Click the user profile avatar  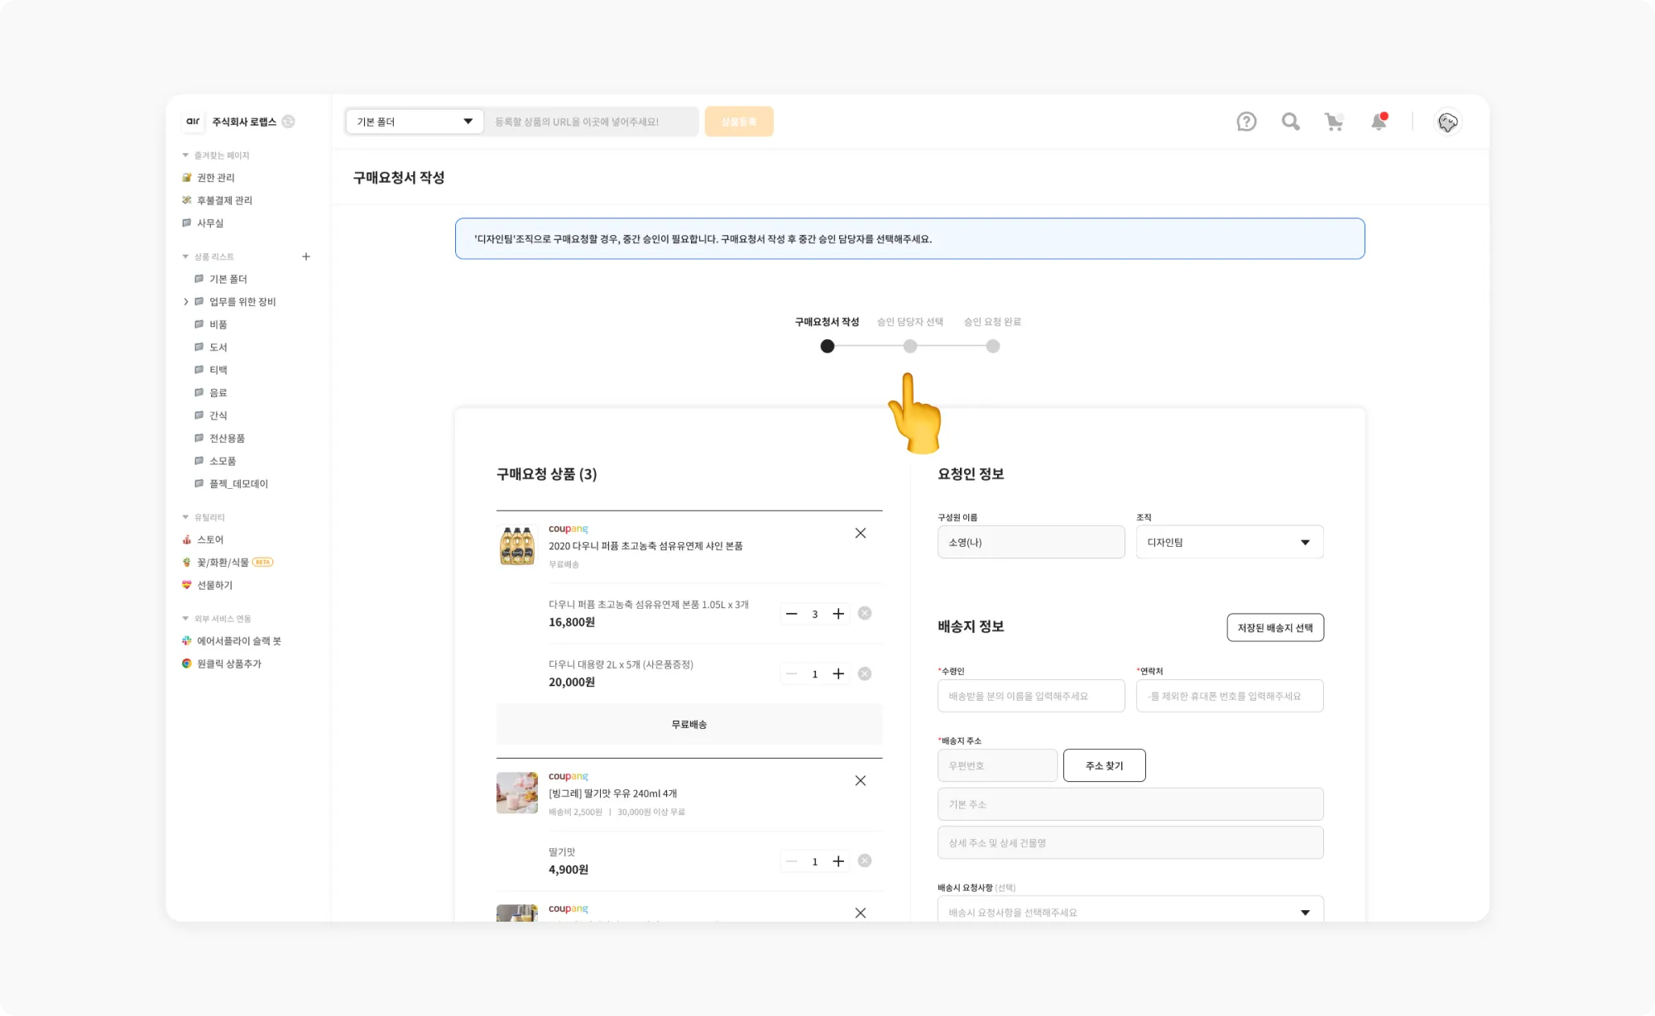(x=1447, y=122)
